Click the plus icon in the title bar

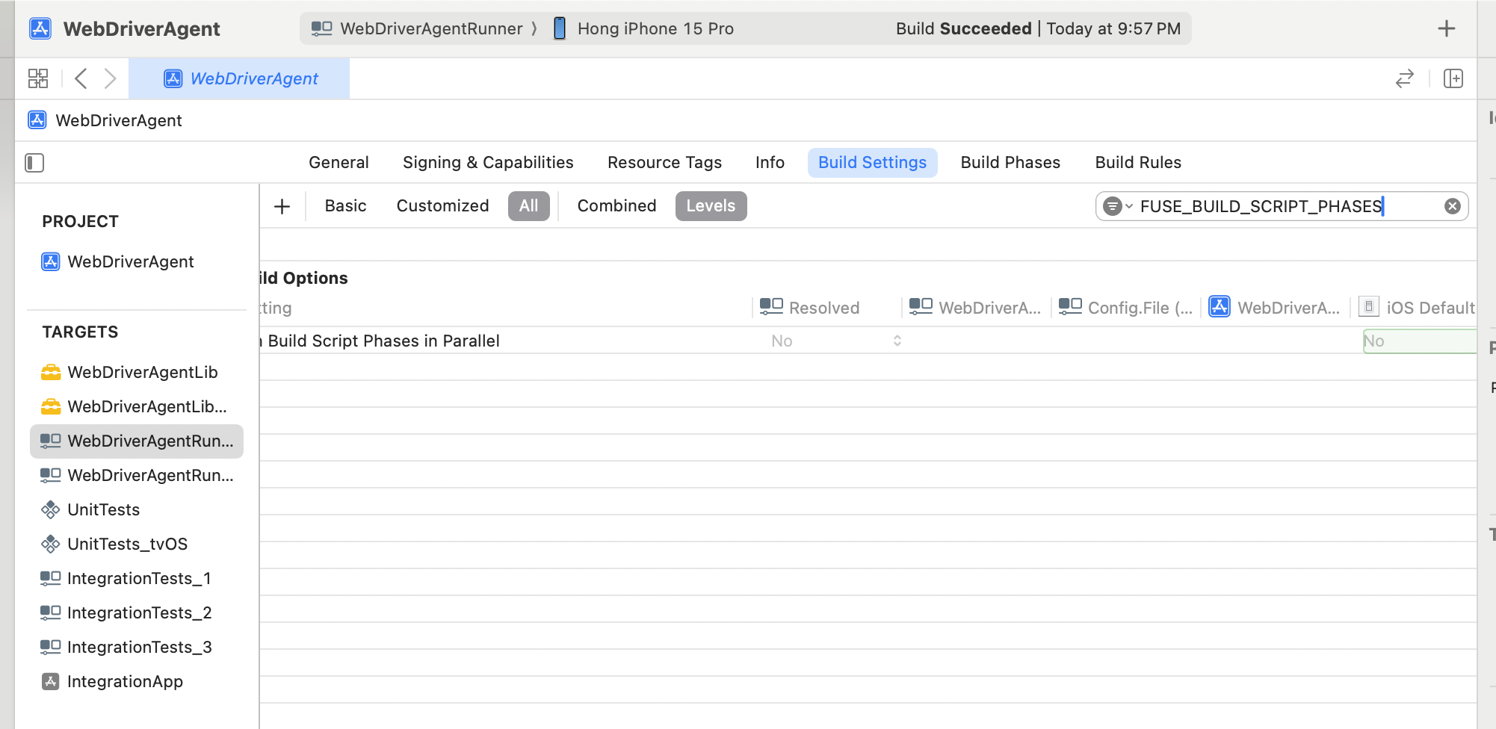click(1447, 28)
